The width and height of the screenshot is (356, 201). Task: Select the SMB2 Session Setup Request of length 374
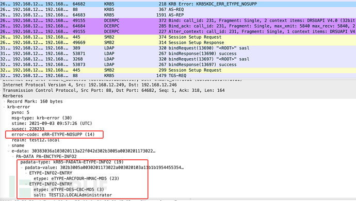(x=178, y=37)
